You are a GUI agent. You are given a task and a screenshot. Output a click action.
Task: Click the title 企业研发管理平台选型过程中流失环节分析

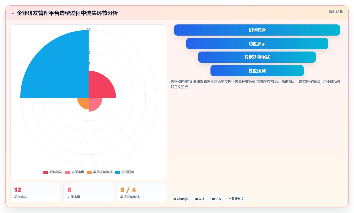[67, 13]
